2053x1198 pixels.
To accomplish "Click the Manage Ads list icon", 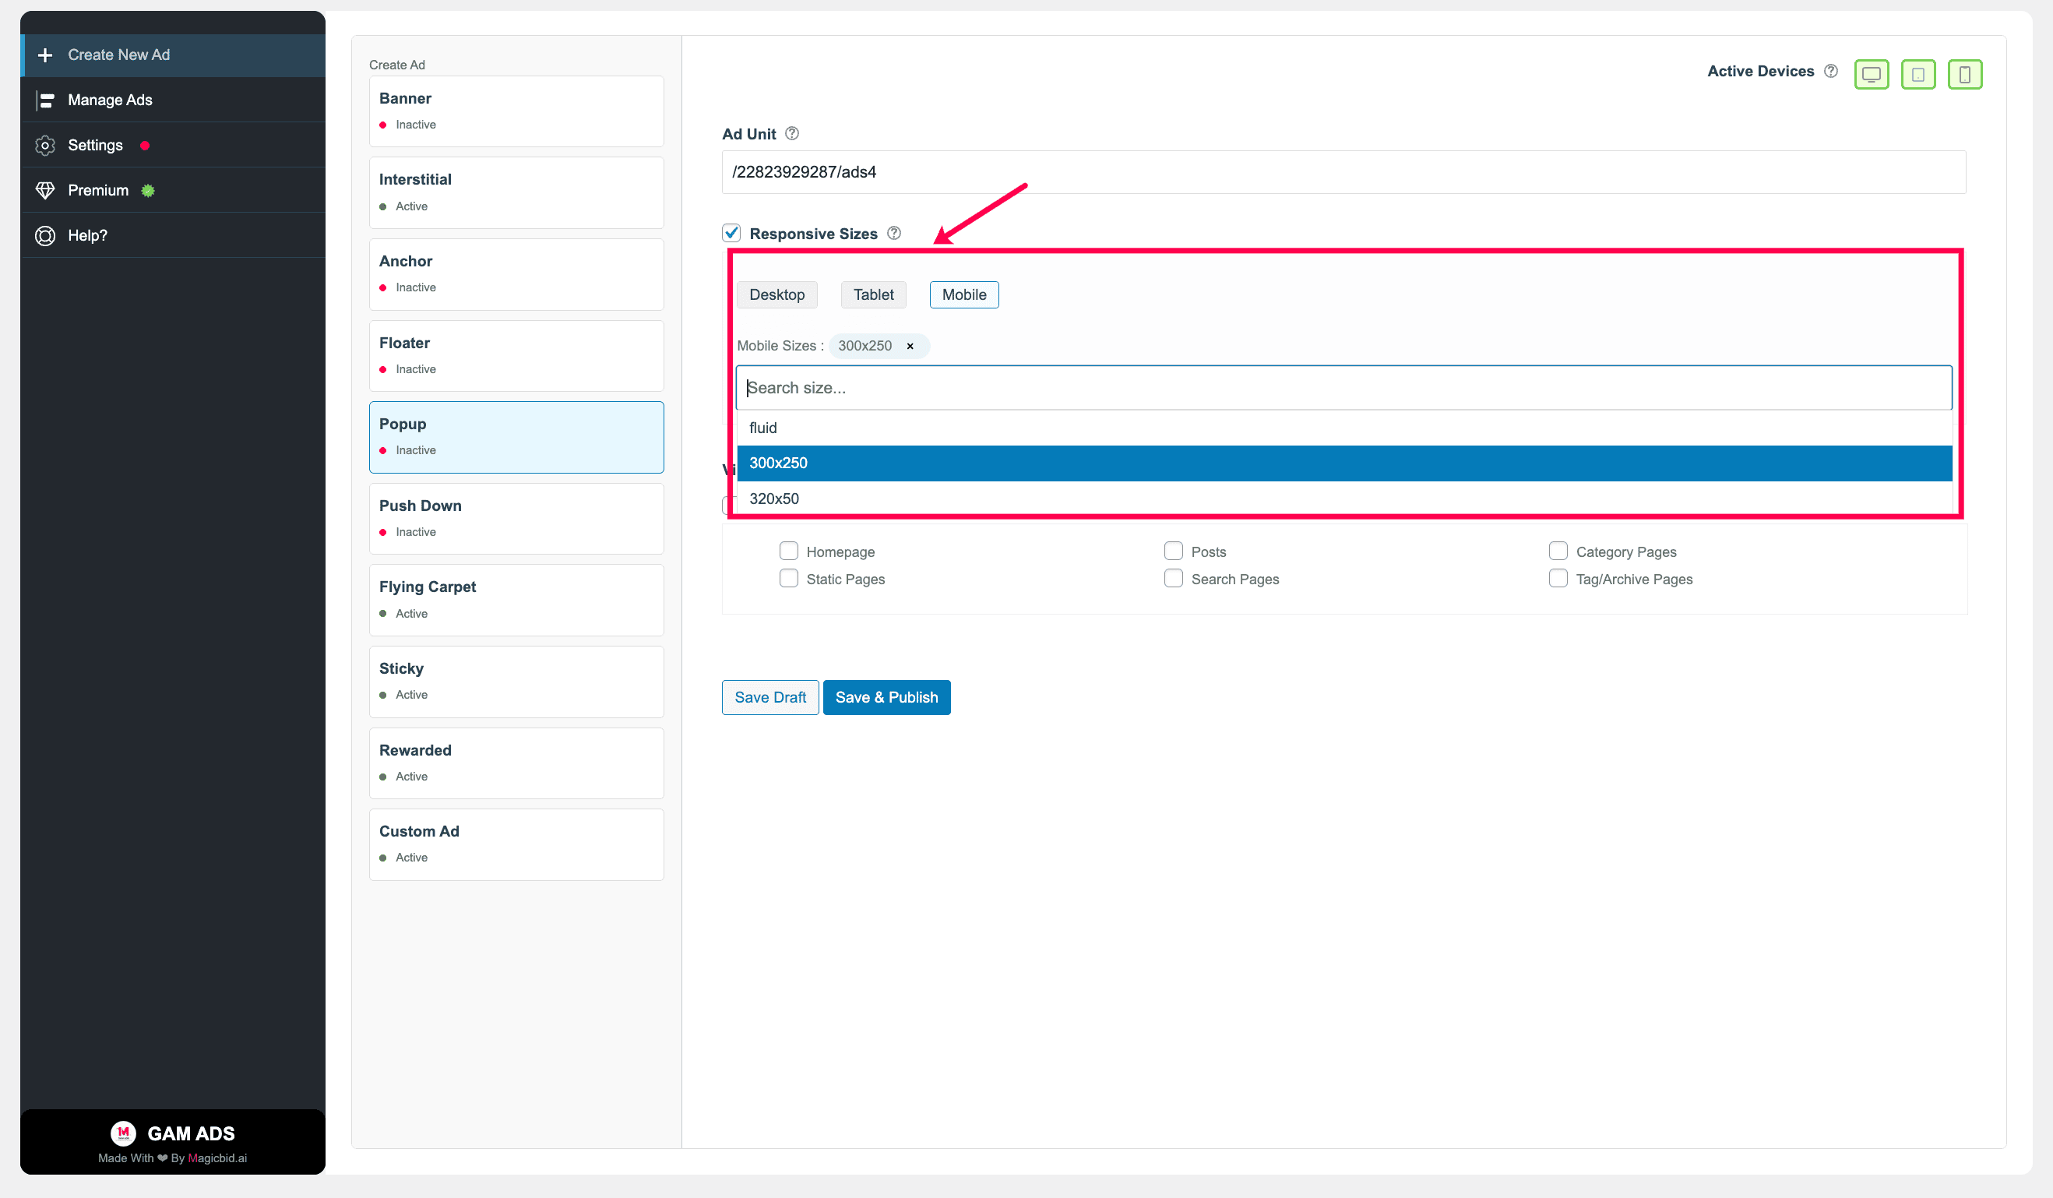I will pyautogui.click(x=45, y=100).
